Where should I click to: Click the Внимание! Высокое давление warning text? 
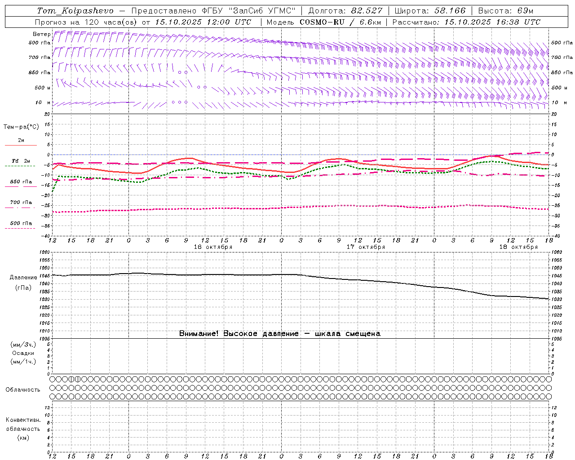point(280,334)
